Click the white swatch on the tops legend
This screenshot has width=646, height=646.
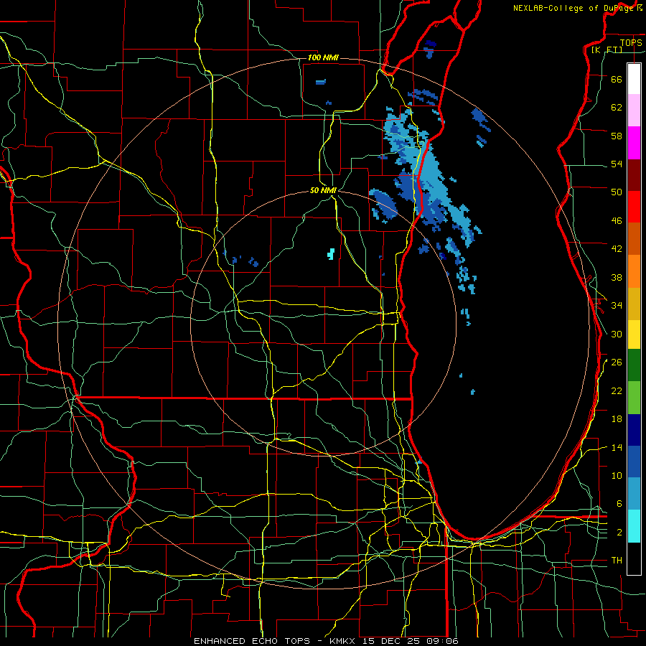[634, 79]
